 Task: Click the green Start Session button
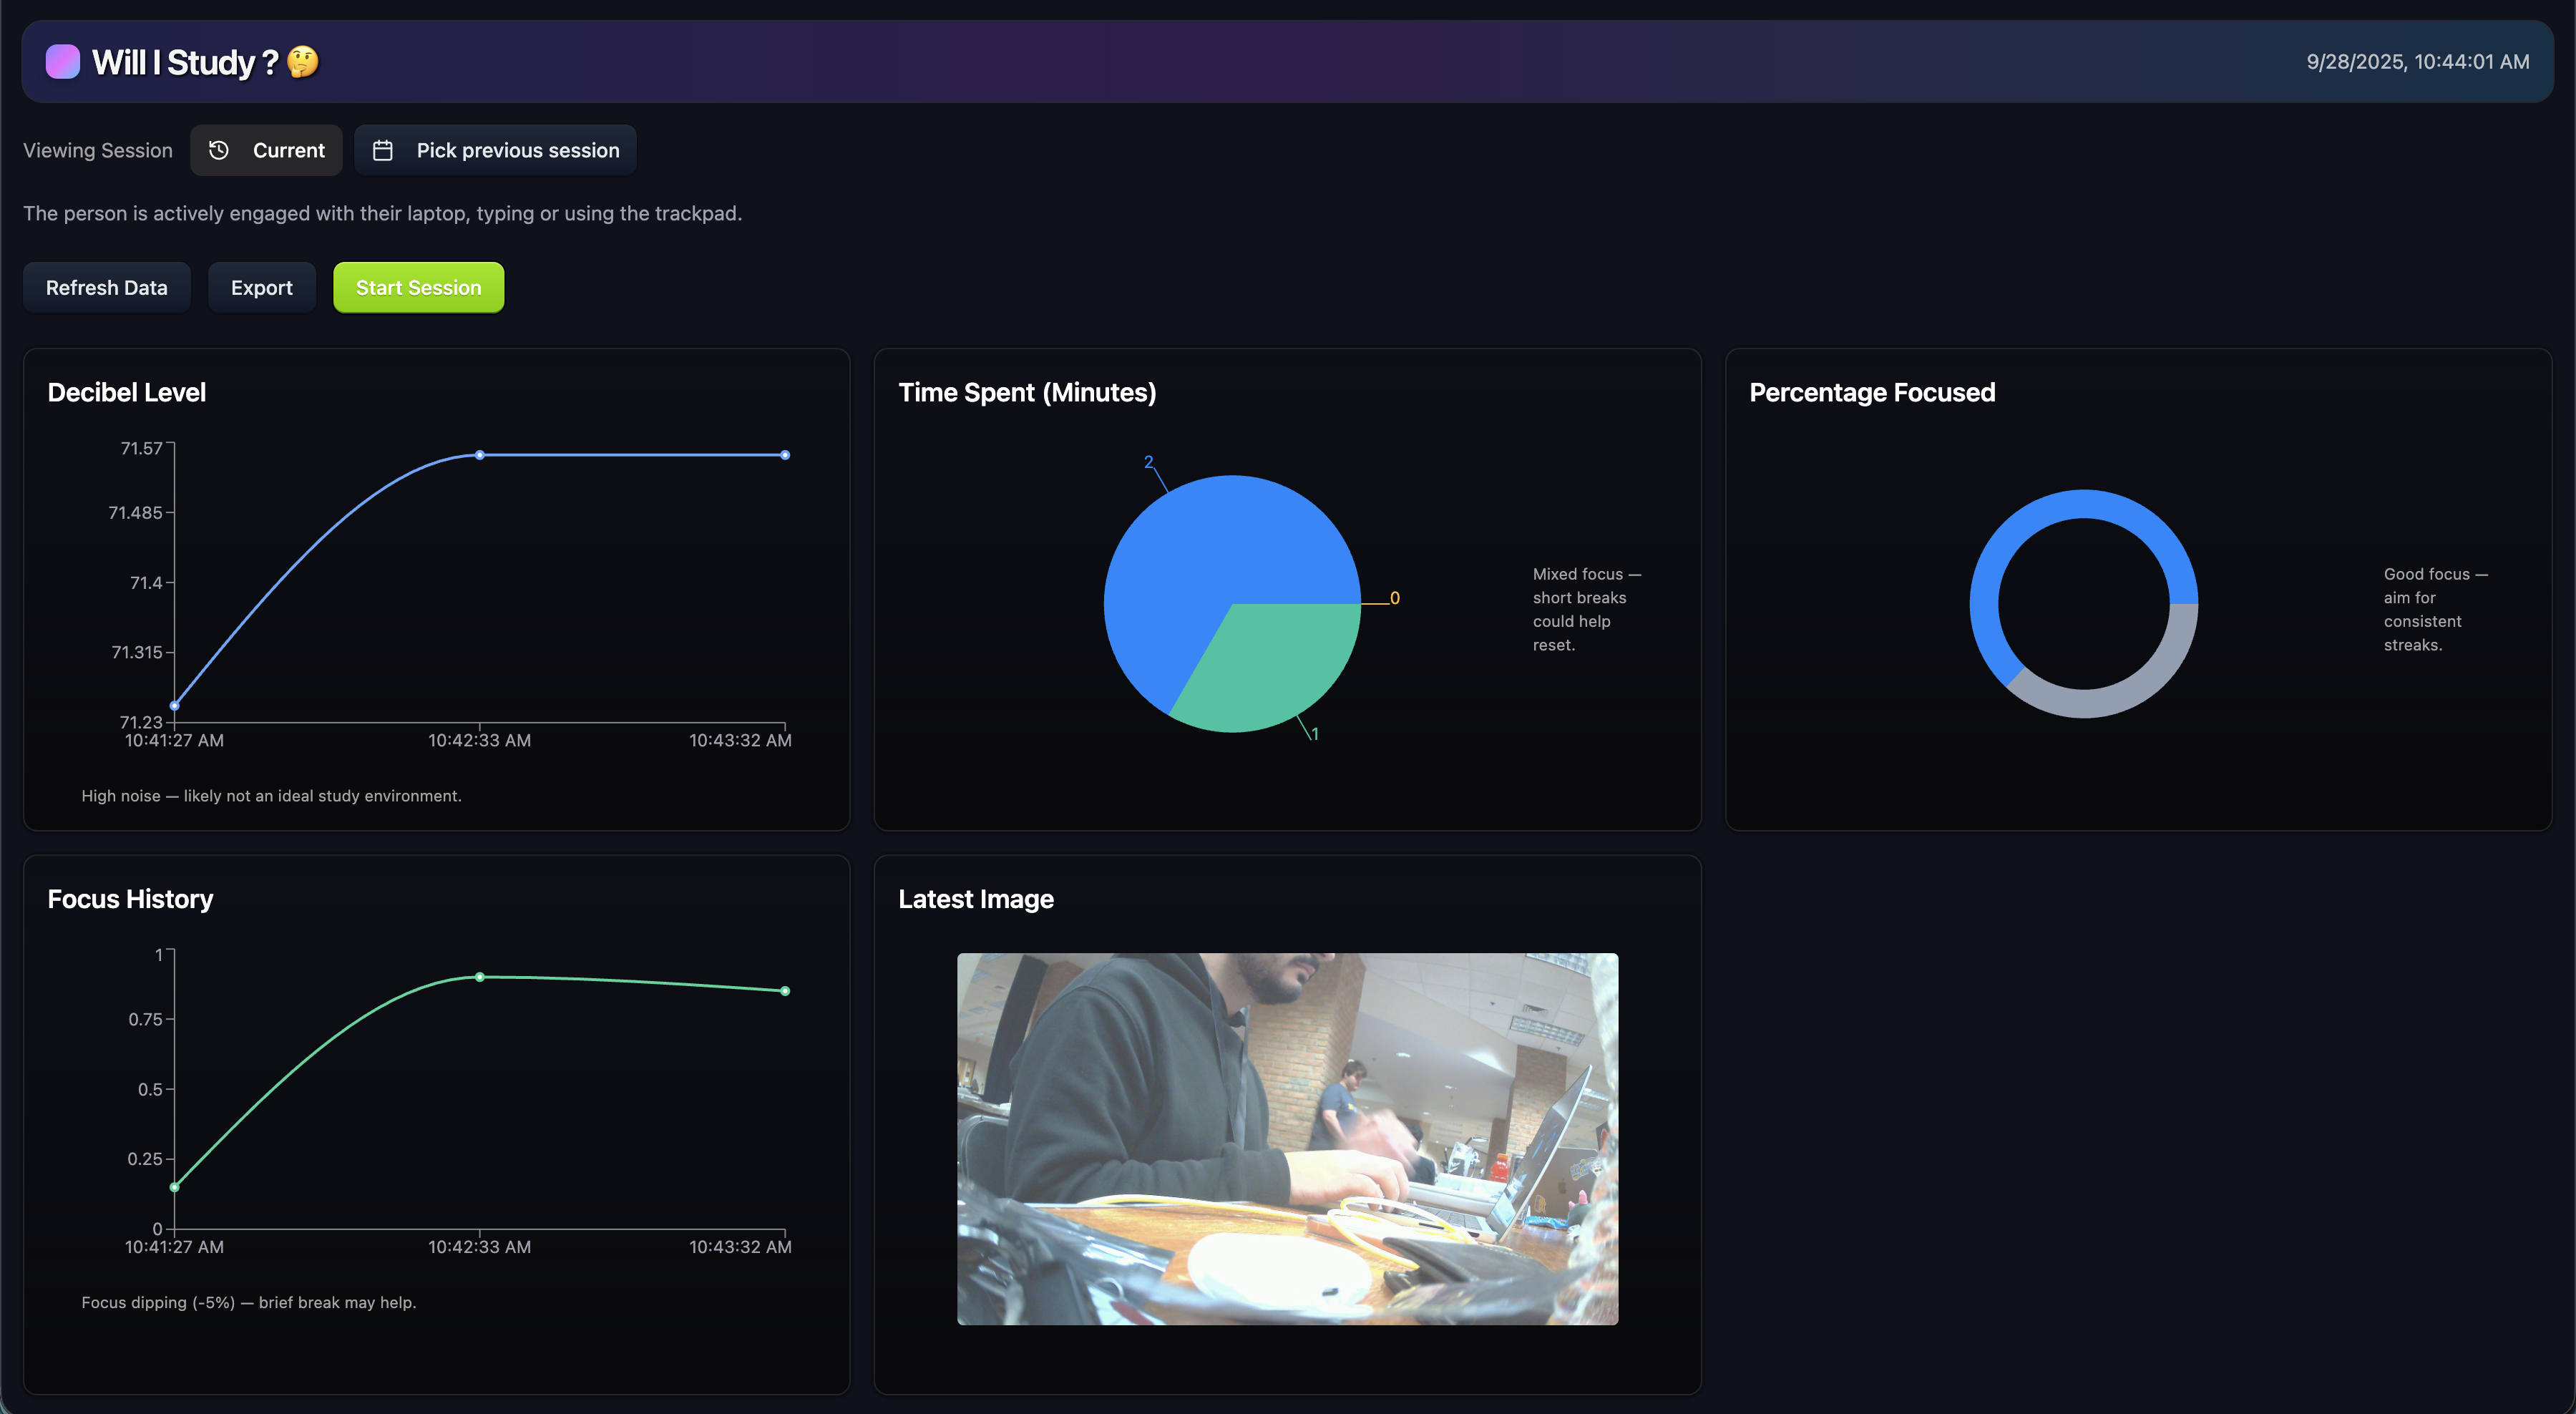point(418,288)
